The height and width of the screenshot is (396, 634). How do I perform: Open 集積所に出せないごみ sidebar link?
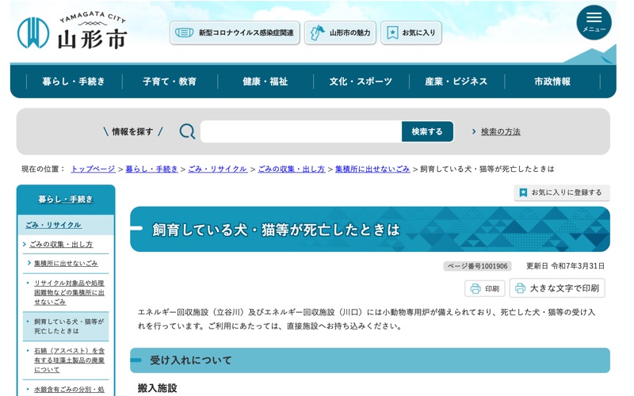coord(66,263)
